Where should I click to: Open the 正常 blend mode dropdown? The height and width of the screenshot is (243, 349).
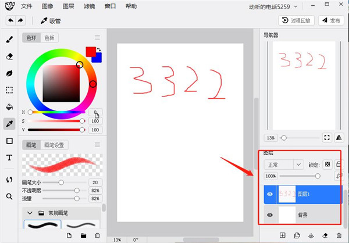pyautogui.click(x=284, y=165)
